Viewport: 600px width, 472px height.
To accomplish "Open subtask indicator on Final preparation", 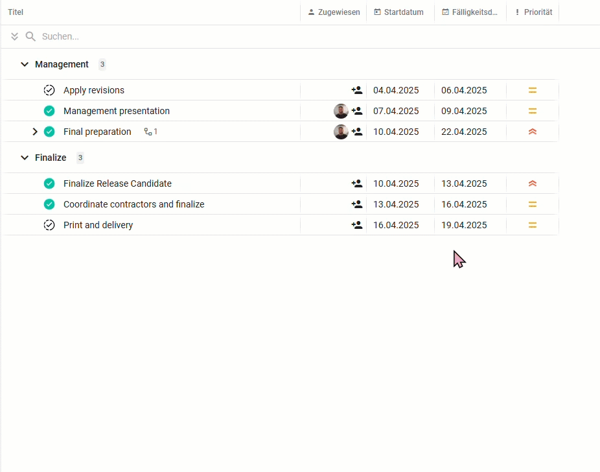I will (151, 132).
